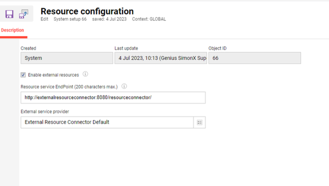Click the Save and close icon
This screenshot has width=329, height=186.
[x=24, y=14]
